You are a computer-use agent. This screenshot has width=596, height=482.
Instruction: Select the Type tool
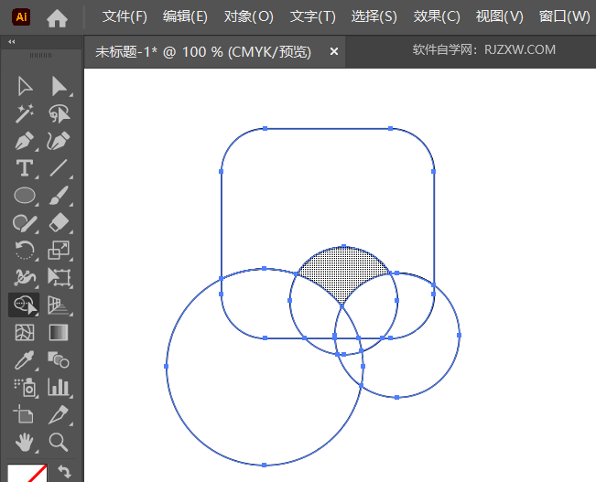(25, 168)
